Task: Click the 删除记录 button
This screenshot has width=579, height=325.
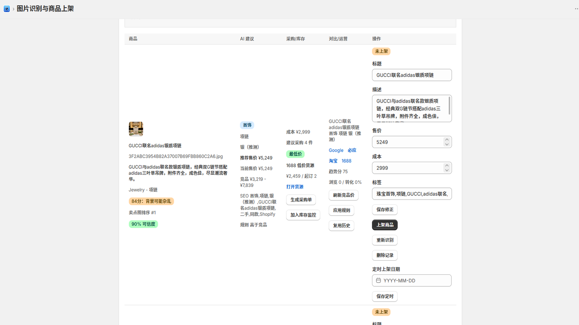Action: 385,255
